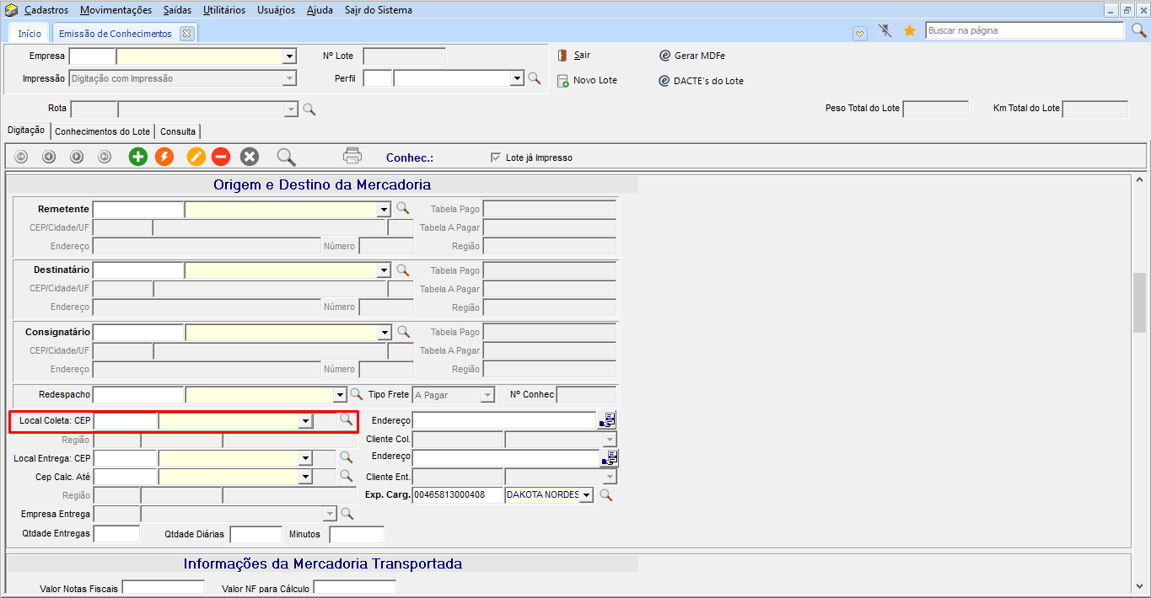The image size is (1151, 598).
Task: Click the red minus delete icon
Action: (x=220, y=157)
